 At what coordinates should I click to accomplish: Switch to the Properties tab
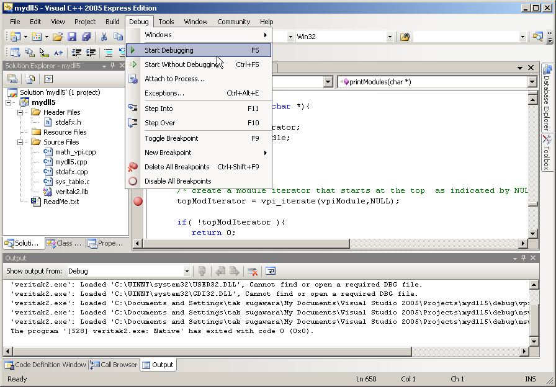point(105,243)
